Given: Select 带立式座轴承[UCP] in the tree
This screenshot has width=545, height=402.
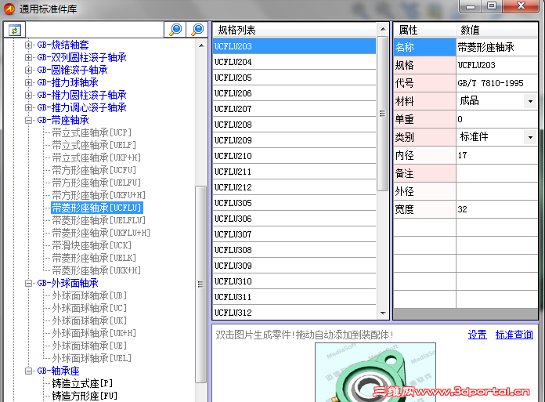Looking at the screenshot, I should (x=92, y=133).
